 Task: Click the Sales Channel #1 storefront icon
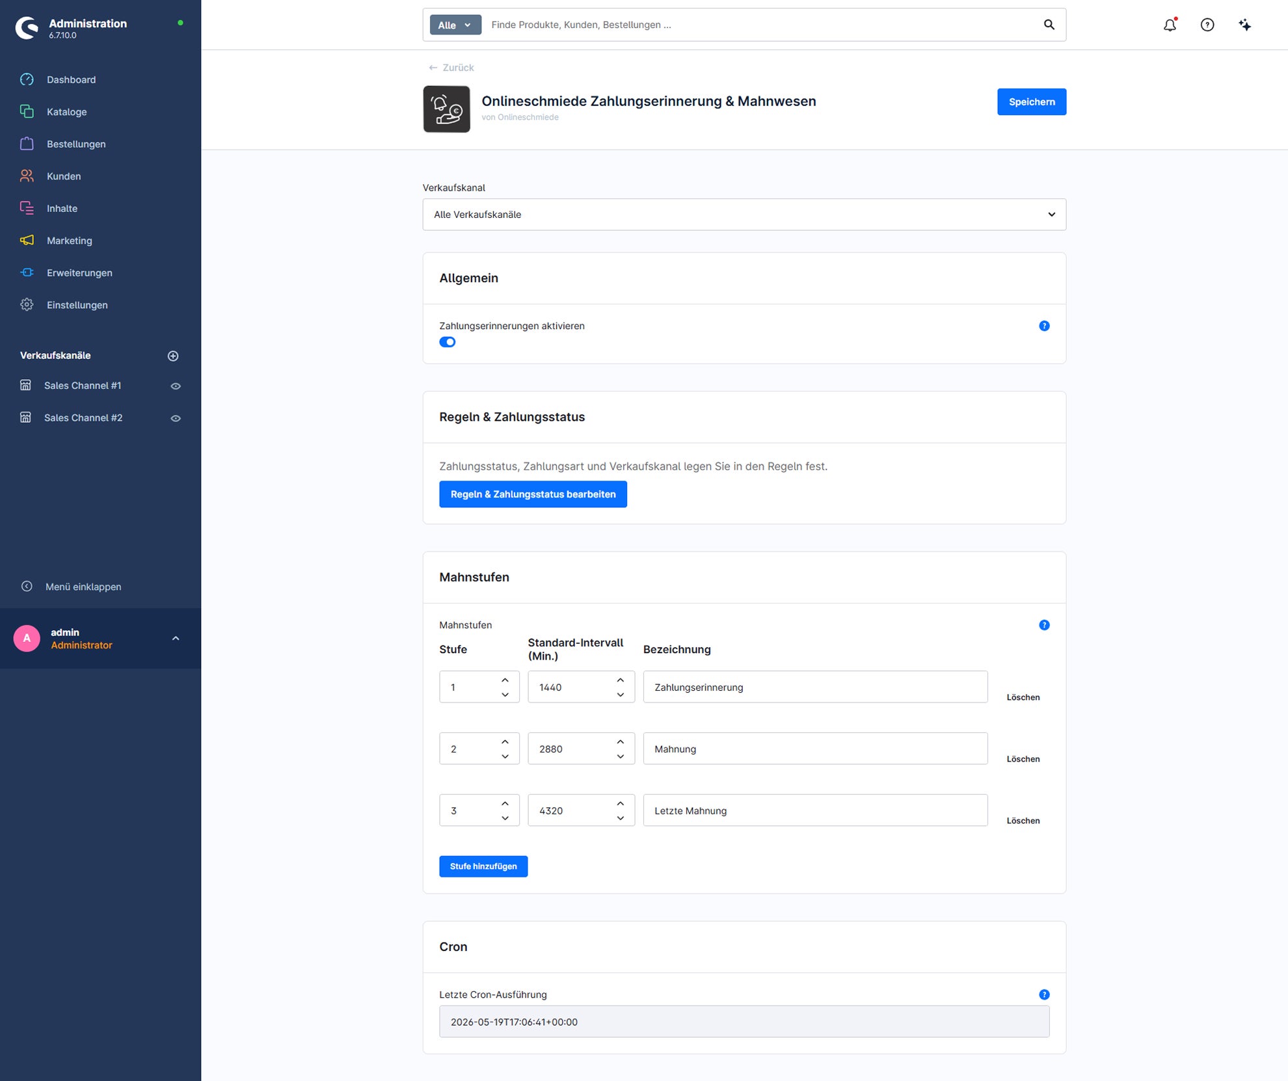coord(25,385)
